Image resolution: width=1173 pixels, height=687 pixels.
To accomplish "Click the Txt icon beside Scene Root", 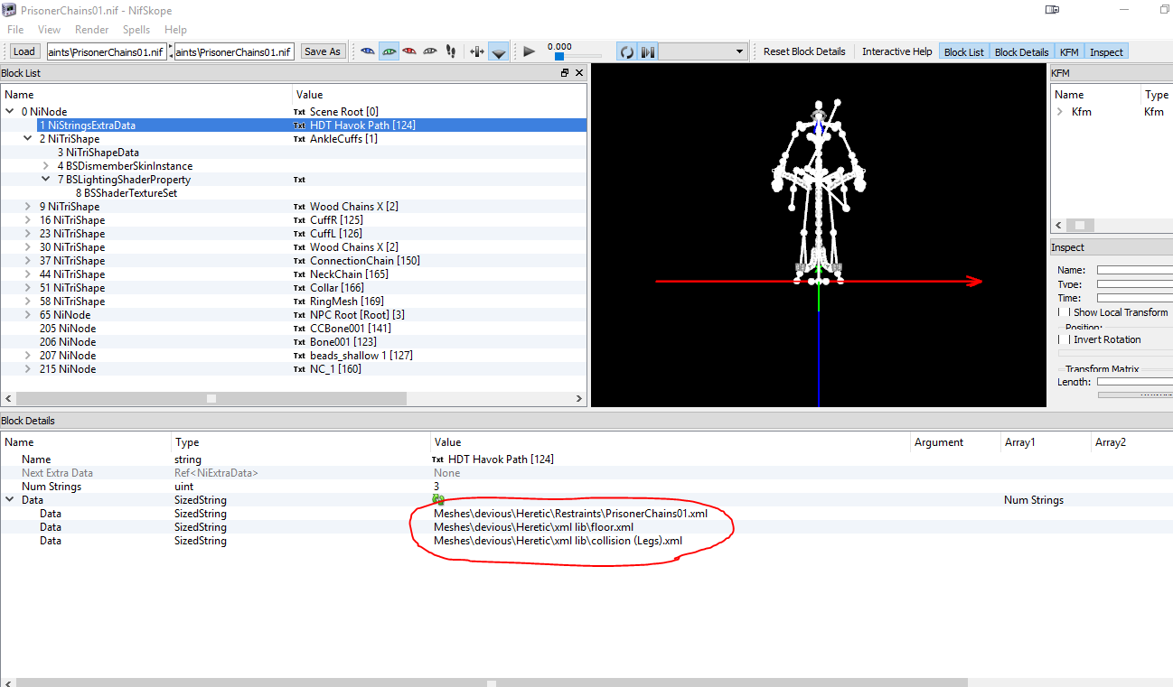I will point(299,112).
